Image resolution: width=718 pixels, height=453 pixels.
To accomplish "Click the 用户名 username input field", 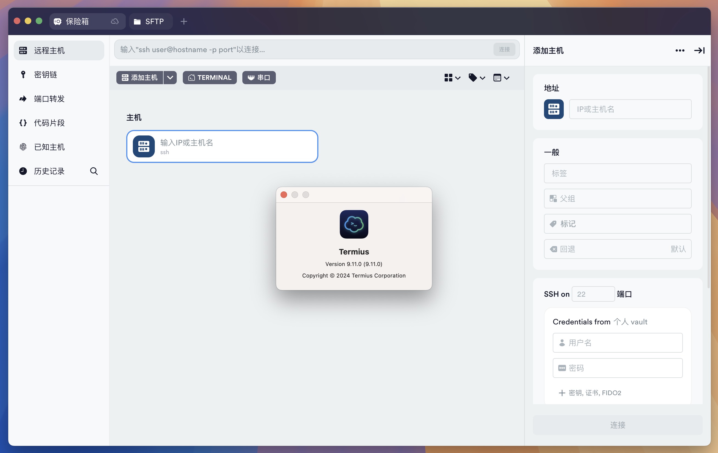I will pyautogui.click(x=618, y=342).
